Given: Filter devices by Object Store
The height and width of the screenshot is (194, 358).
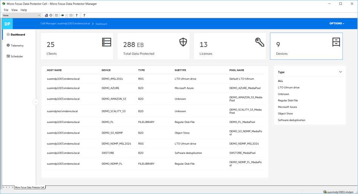Looking at the screenshot, I should 285,114.
